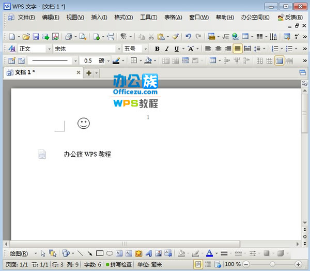The height and width of the screenshot is (271, 310).
Task: Toggle Italic formatting
Action: 167,49
